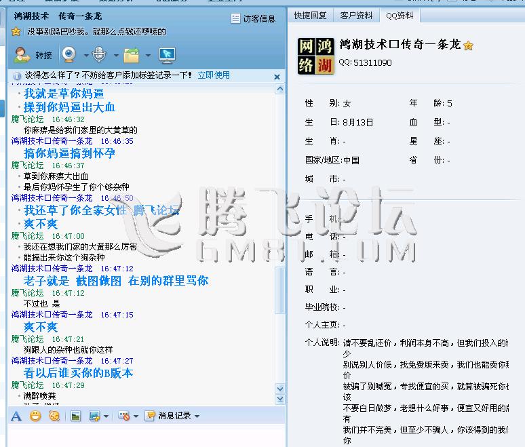The height and width of the screenshot is (447, 525).
Task: Click the star icon next to profile name
Action: coord(469,45)
